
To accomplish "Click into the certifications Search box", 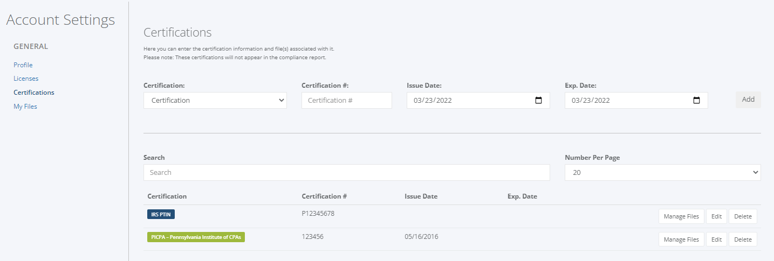I will pos(347,172).
